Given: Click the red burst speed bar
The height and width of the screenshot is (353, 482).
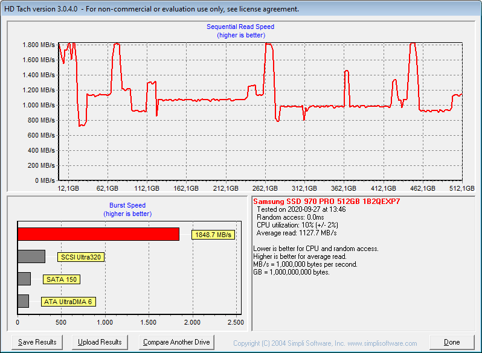Looking at the screenshot, I should (x=98, y=234).
